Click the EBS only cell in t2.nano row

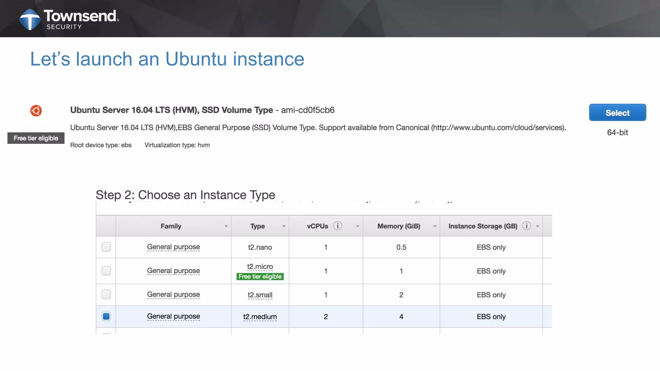(x=491, y=247)
